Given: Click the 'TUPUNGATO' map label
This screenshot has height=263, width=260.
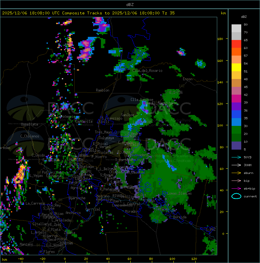Looking at the screenshot, I should (x=51, y=217).
